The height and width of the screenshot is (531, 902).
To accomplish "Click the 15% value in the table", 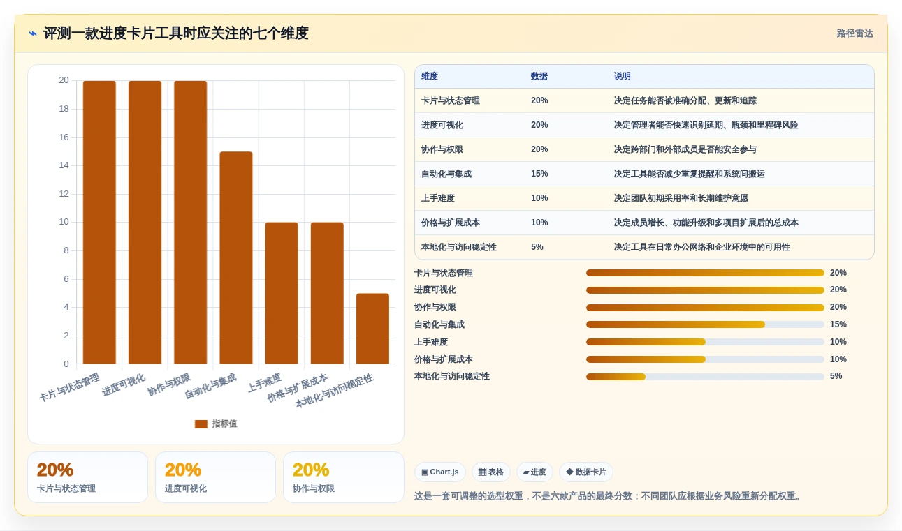I will click(x=539, y=174).
